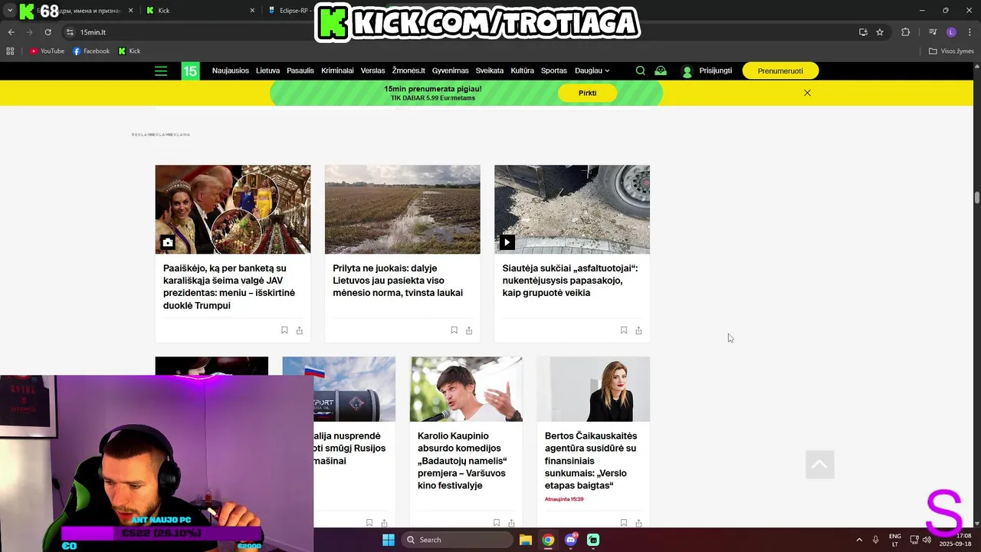
Task: Open the Karolio Kaupinio comedy premiere headline
Action: tap(461, 461)
